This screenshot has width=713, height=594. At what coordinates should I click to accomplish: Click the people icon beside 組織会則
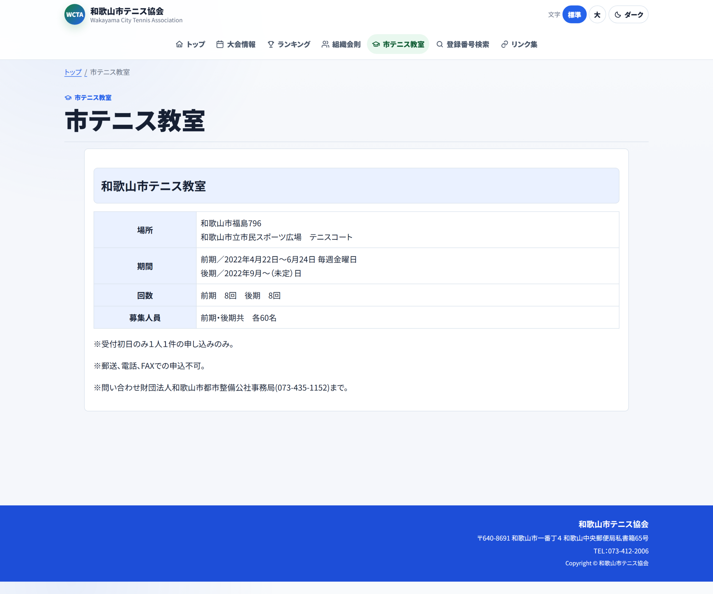click(325, 44)
